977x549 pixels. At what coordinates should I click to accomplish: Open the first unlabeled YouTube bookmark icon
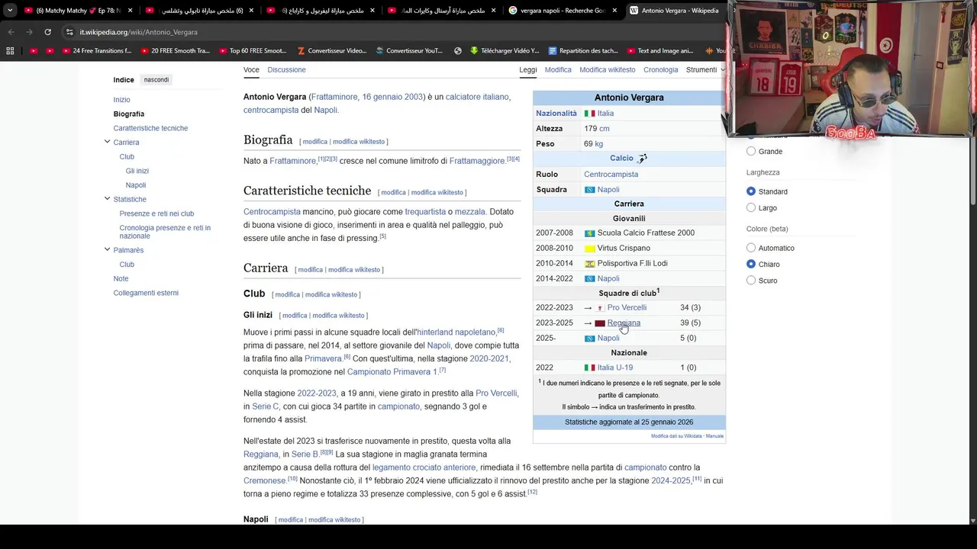[x=34, y=51]
